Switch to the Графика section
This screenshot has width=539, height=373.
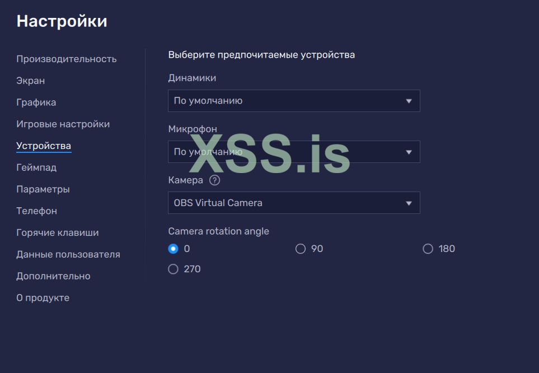[x=36, y=102]
